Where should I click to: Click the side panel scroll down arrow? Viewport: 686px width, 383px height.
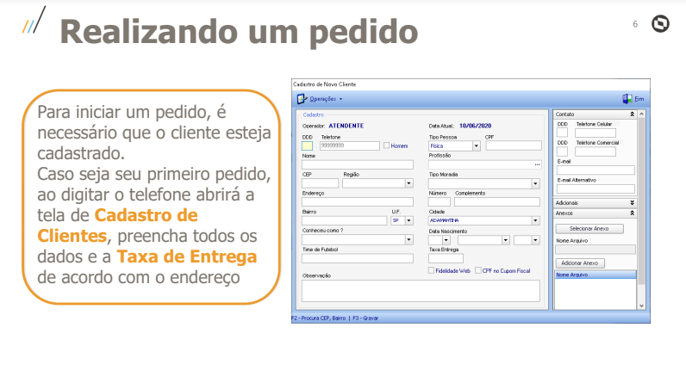(642, 306)
